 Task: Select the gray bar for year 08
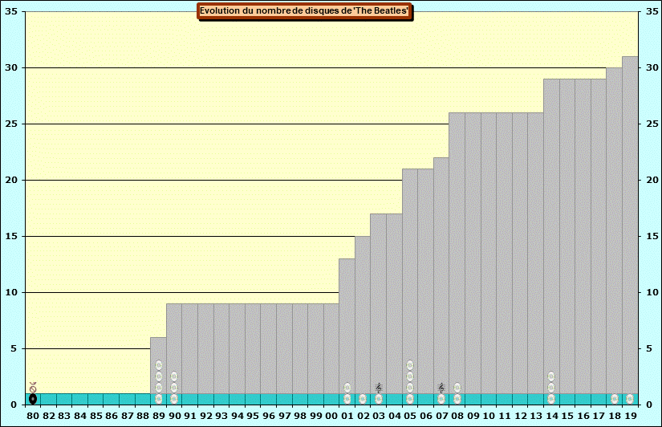point(457,253)
